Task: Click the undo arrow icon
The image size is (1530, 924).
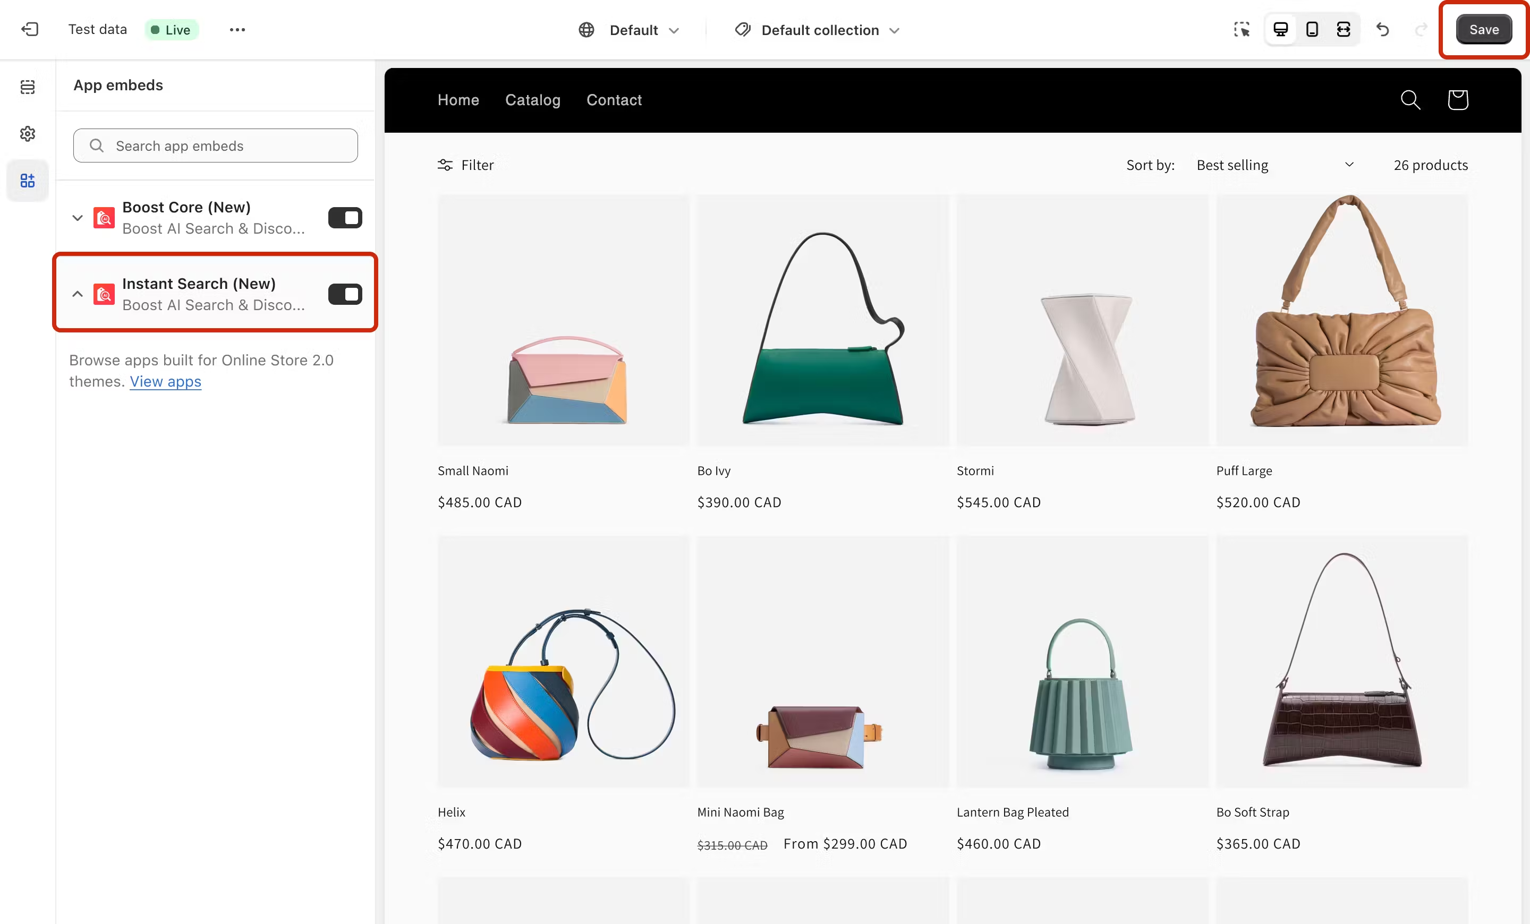Action: (1382, 29)
